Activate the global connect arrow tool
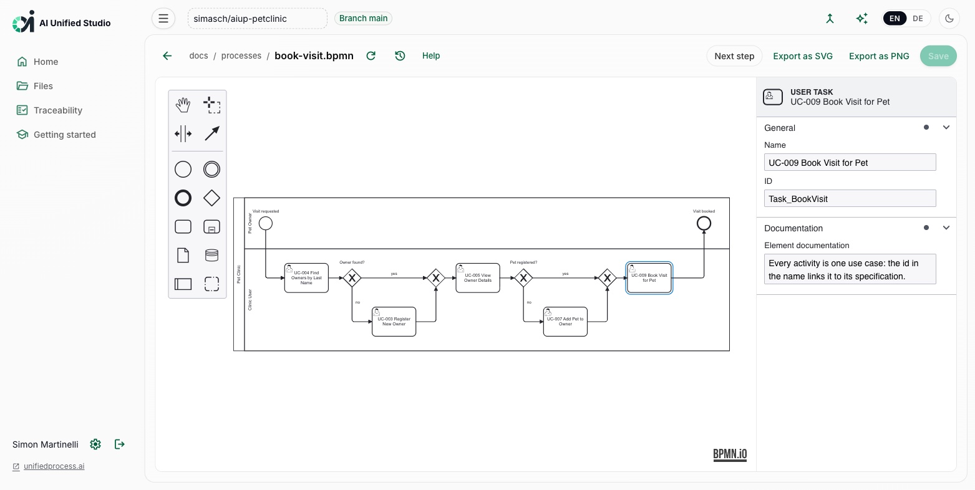This screenshot has height=490, width=975. [212, 133]
